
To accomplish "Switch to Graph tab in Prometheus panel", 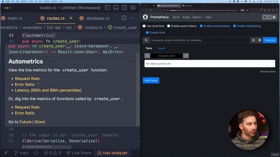I will click(x=161, y=48).
